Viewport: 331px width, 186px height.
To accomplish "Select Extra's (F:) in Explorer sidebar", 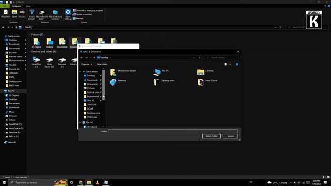I will pyautogui.click(x=12, y=136).
